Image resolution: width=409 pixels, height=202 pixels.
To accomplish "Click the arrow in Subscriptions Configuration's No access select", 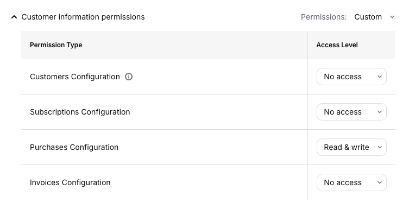I will 380,112.
